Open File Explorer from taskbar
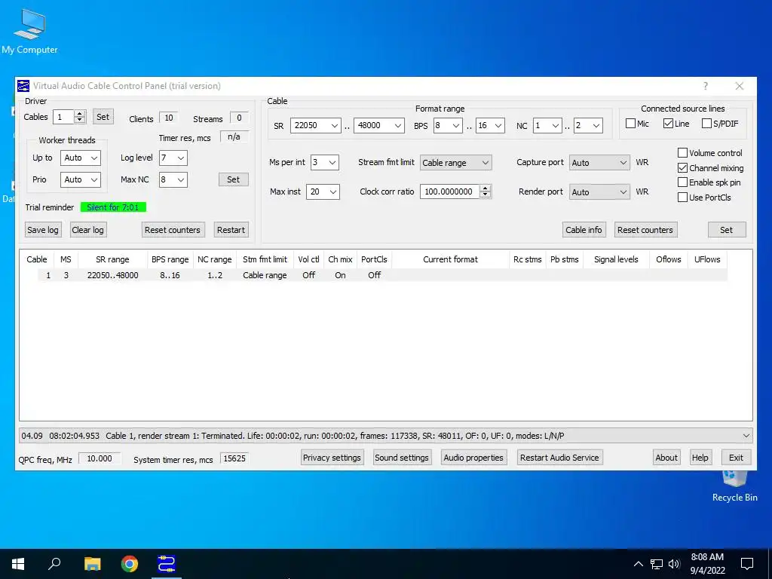This screenshot has width=772, height=579. coord(92,564)
